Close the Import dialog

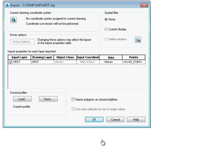(x=144, y=5)
